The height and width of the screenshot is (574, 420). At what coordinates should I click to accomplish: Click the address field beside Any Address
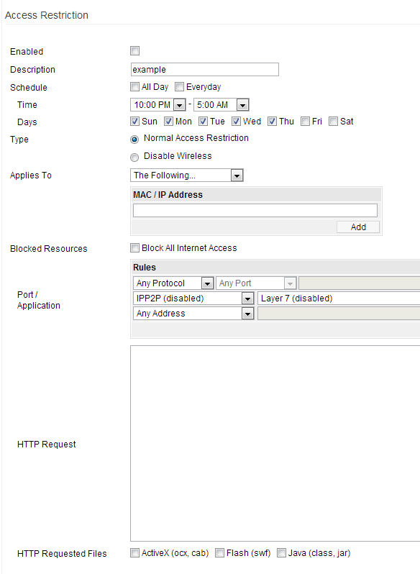click(x=339, y=314)
